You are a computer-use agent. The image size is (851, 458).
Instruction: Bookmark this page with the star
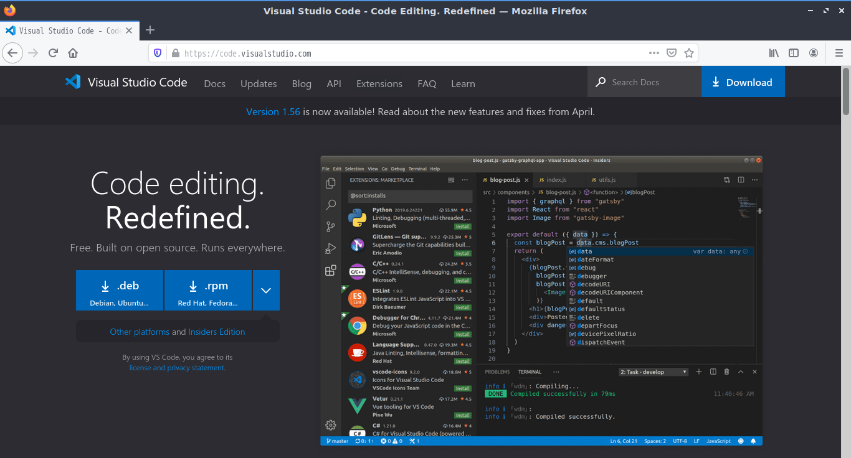[x=688, y=54]
